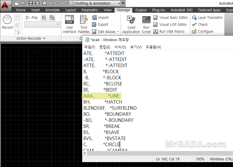Image resolution: width=233 pixels, height=167 pixels.
Task: Open Notepad 도움말(H) menu
Action: tap(153, 47)
